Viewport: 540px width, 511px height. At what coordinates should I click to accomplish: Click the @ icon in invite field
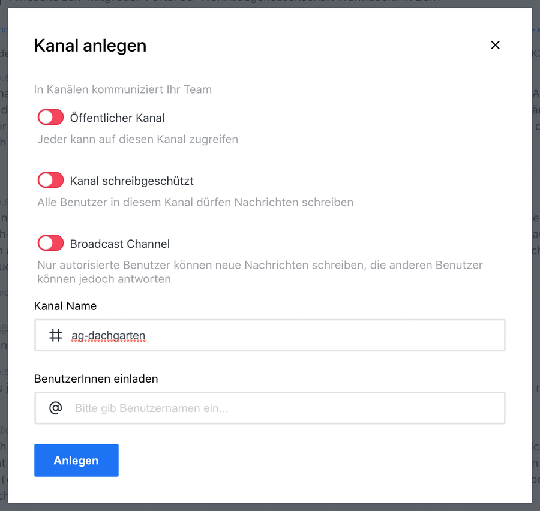tap(55, 408)
